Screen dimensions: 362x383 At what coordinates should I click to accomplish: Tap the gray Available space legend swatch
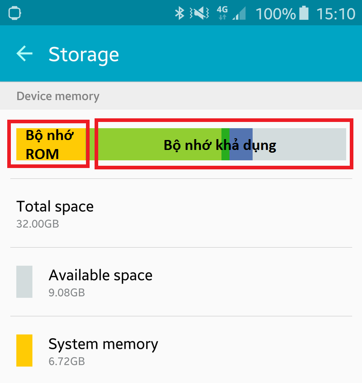(25, 281)
